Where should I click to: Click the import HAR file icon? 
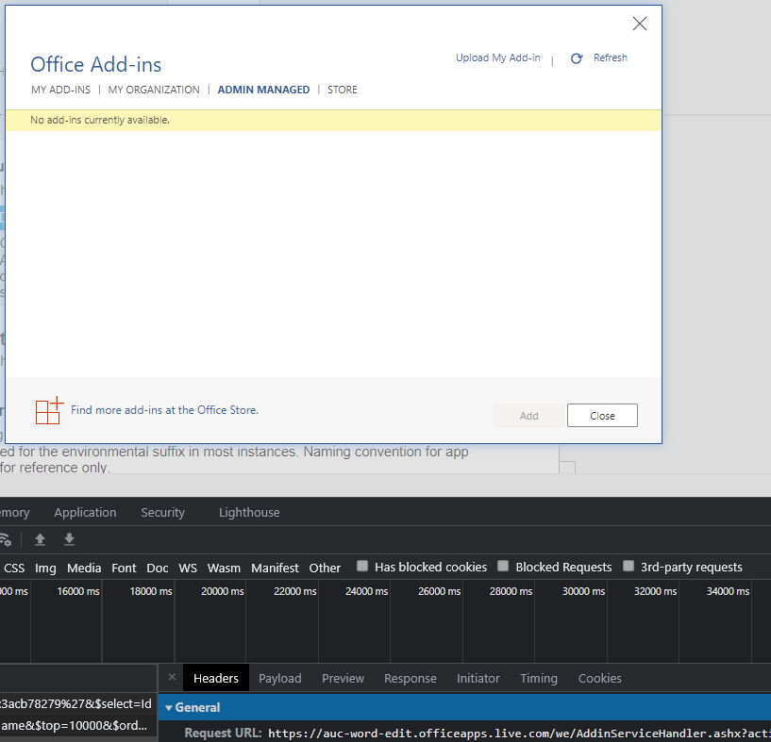tap(40, 539)
